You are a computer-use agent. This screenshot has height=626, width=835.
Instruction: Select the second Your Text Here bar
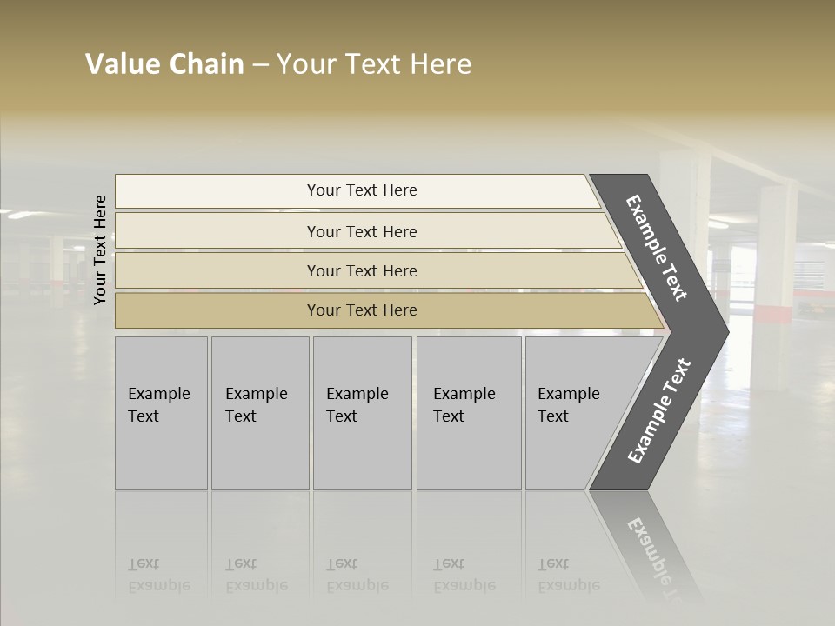point(369,230)
